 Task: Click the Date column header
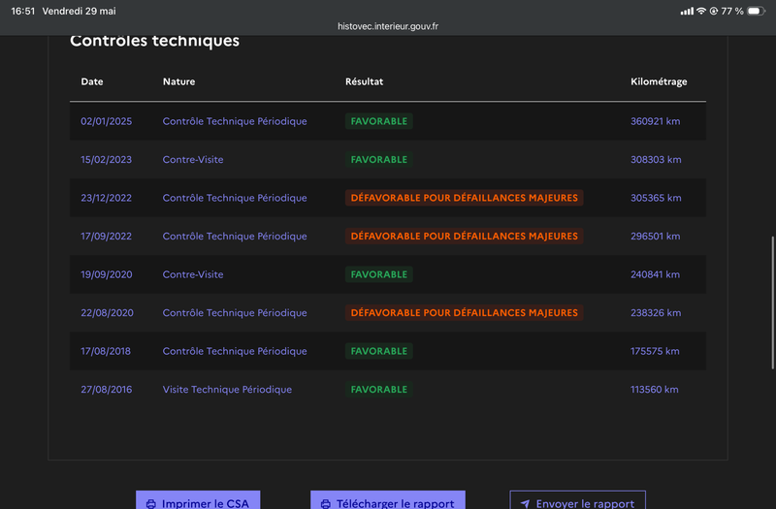(92, 81)
